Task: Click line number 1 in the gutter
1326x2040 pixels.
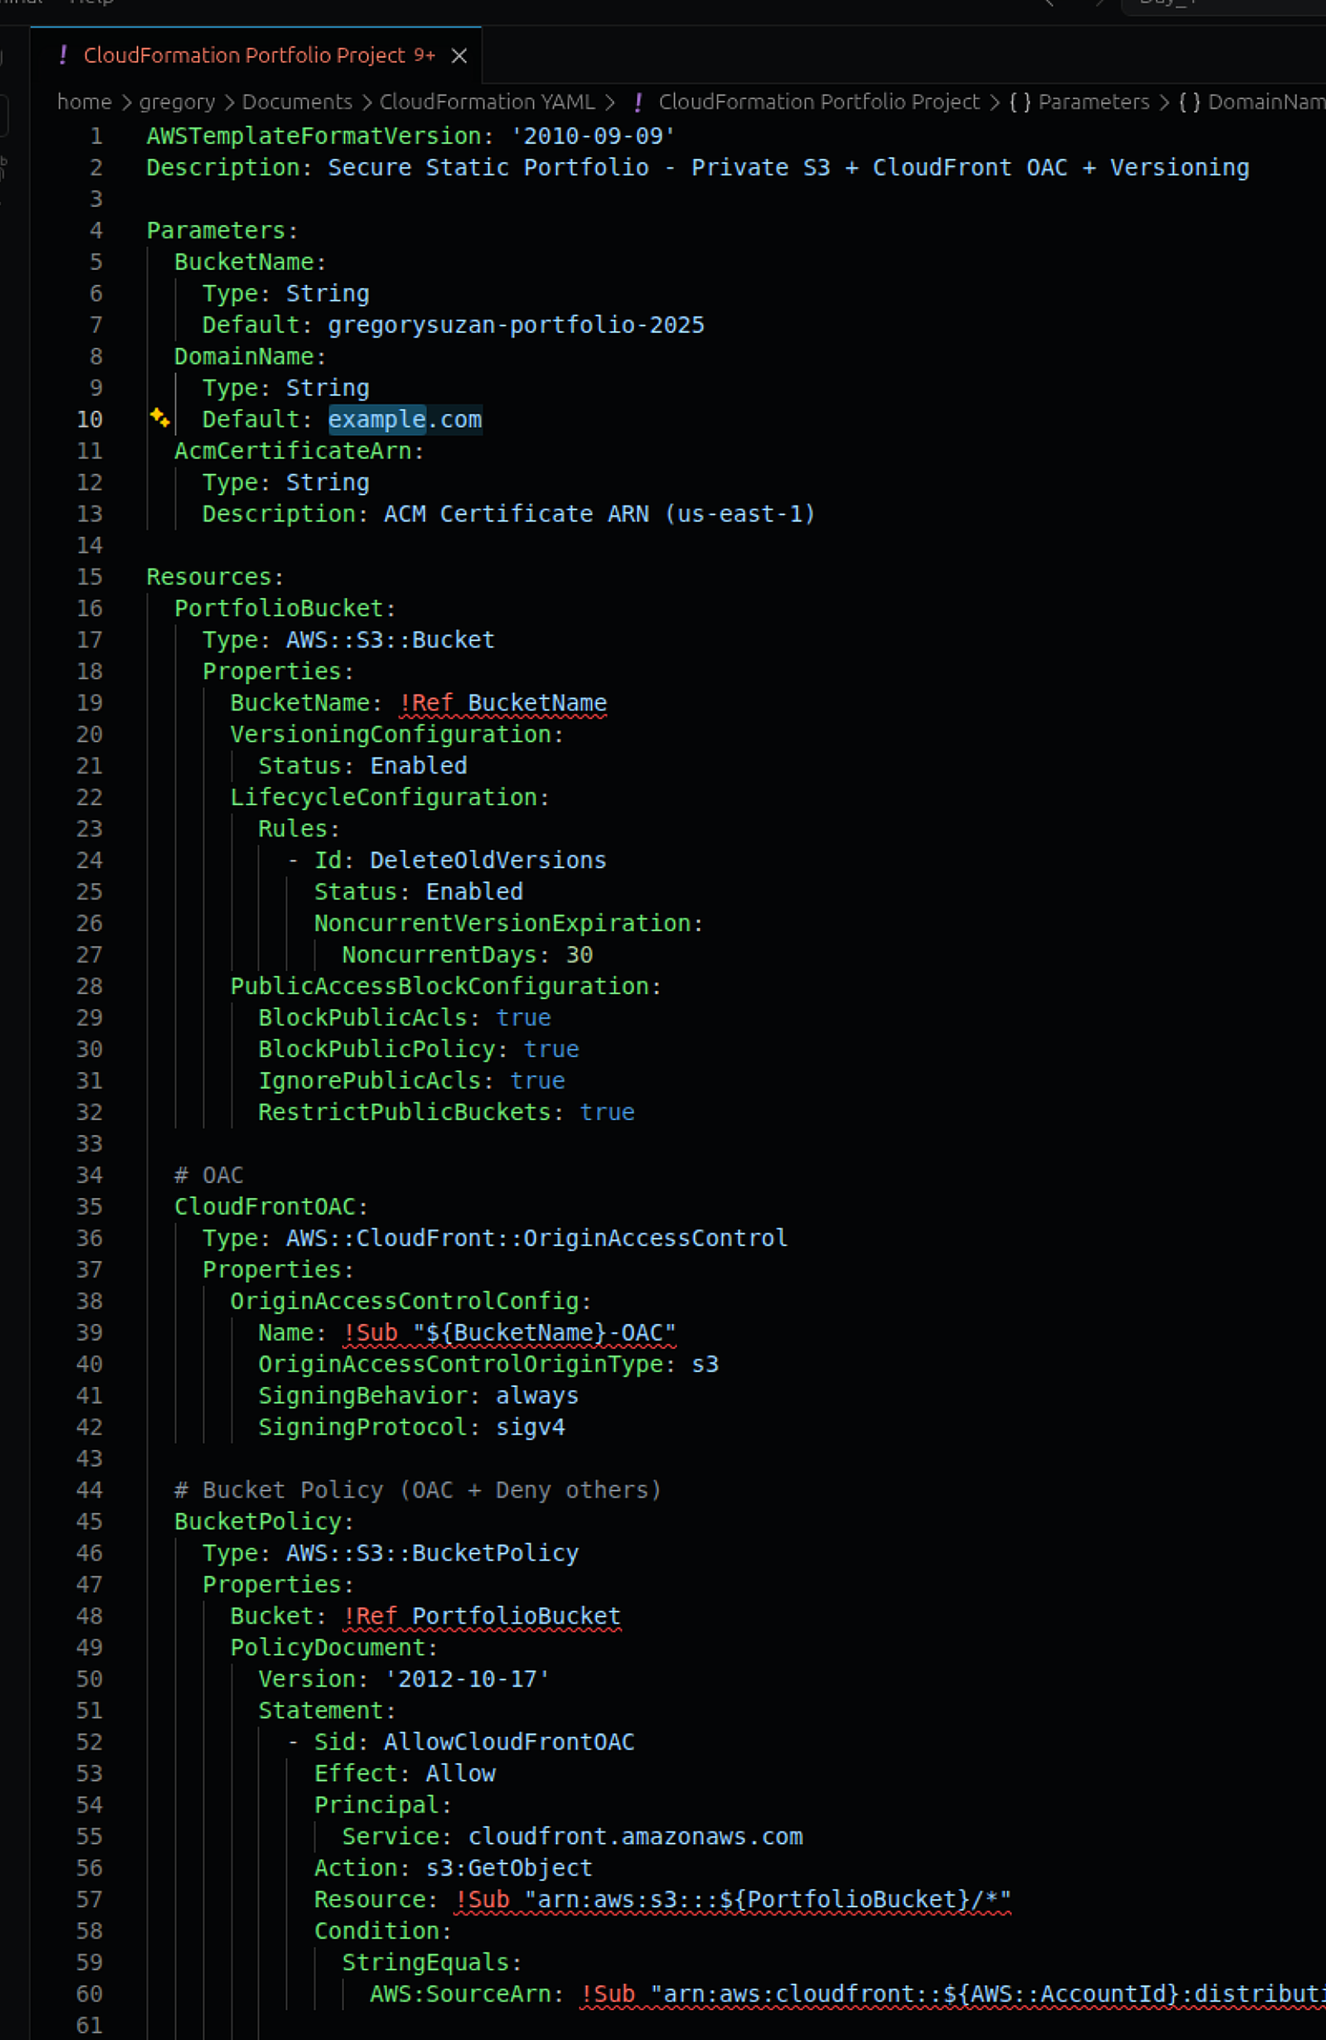Action: [x=96, y=135]
